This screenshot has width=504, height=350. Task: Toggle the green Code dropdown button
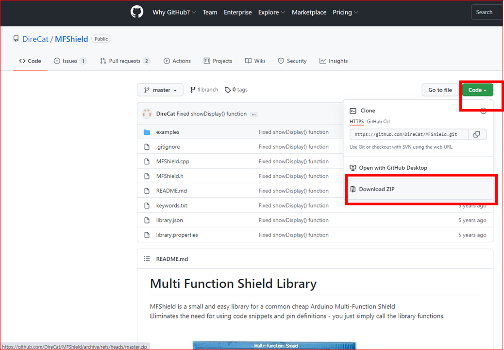click(477, 90)
